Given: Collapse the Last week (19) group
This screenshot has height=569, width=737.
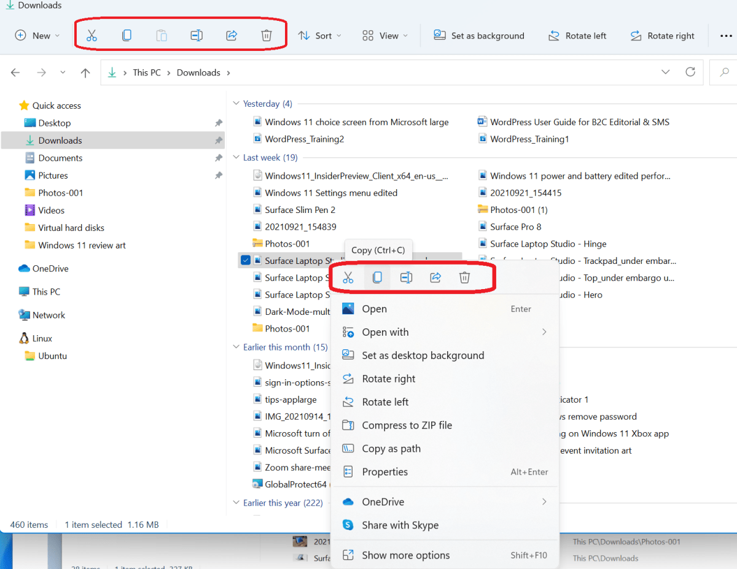Looking at the screenshot, I should coord(236,158).
